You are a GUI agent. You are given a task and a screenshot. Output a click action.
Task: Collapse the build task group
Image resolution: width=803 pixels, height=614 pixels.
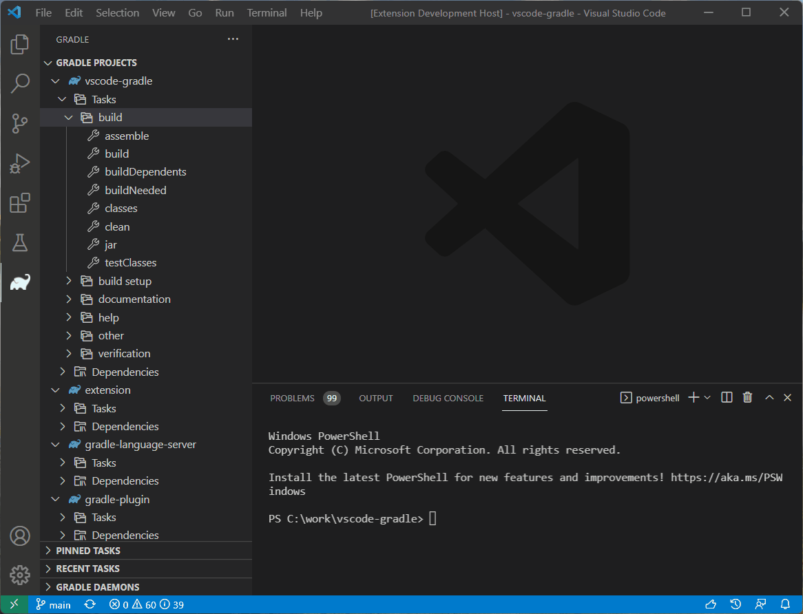[68, 117]
